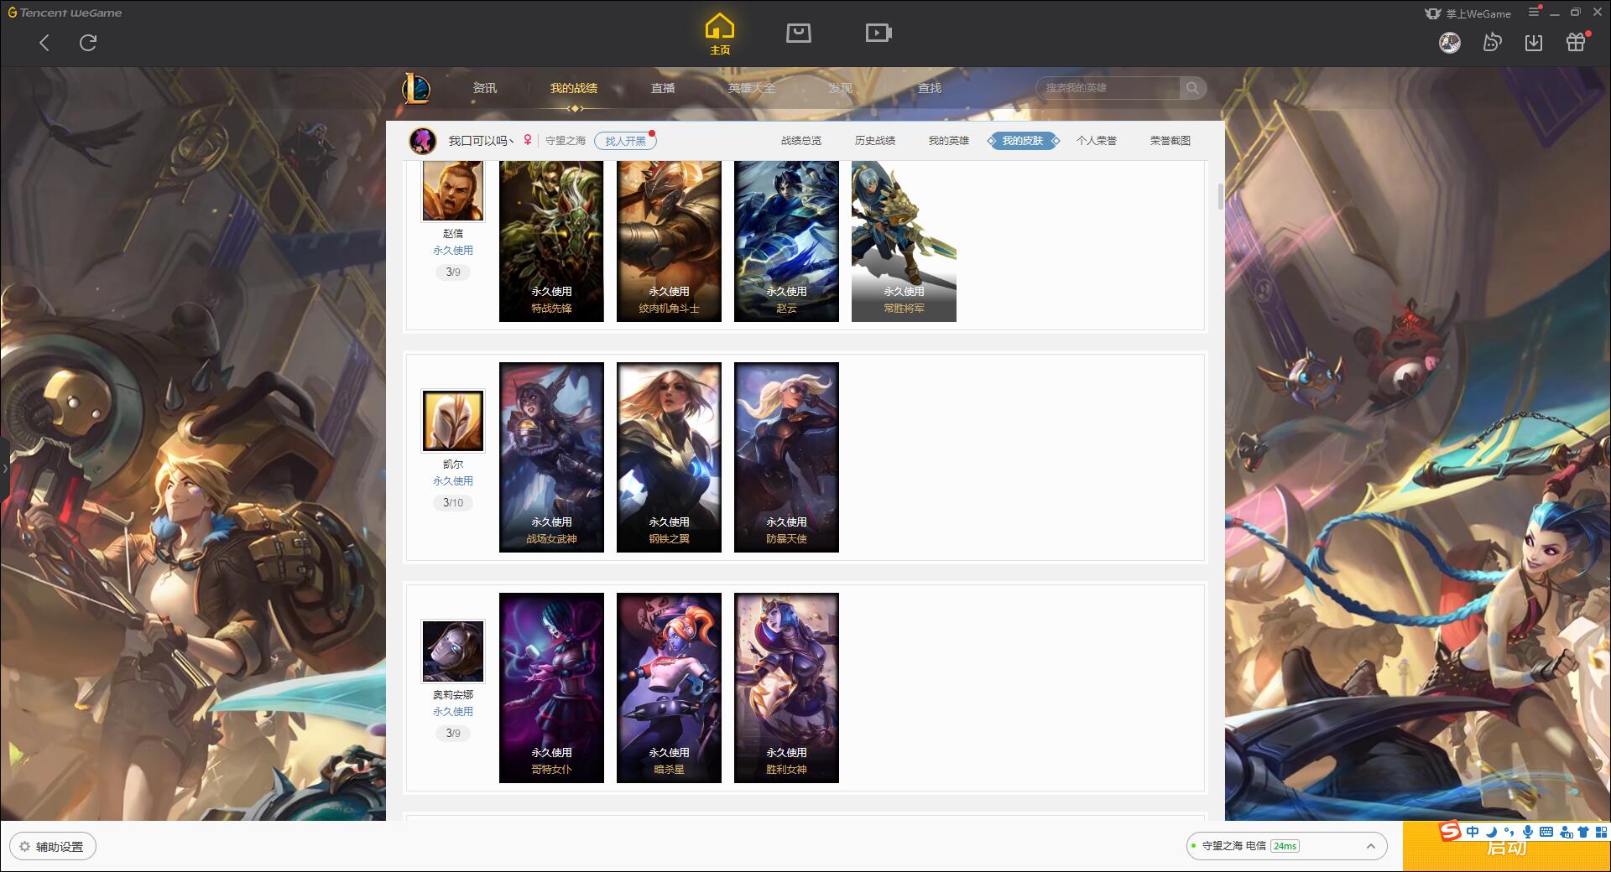Open the gift box rewards icon

(1576, 43)
